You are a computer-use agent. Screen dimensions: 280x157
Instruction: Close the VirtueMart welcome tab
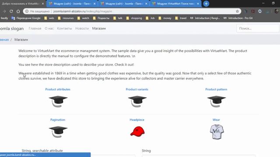(x=43, y=3)
